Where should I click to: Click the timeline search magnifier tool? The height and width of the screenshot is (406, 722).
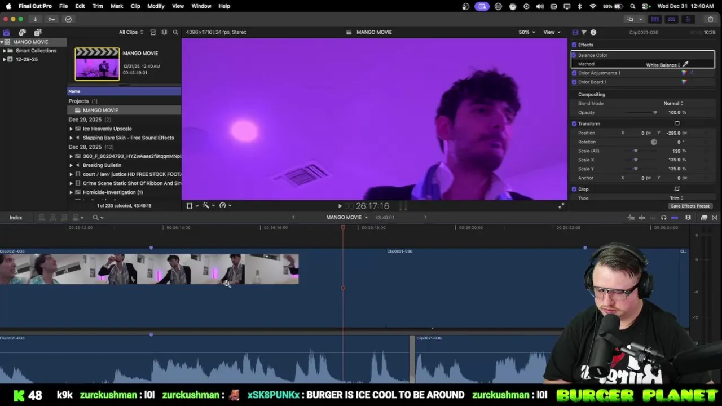pyautogui.click(x=96, y=218)
